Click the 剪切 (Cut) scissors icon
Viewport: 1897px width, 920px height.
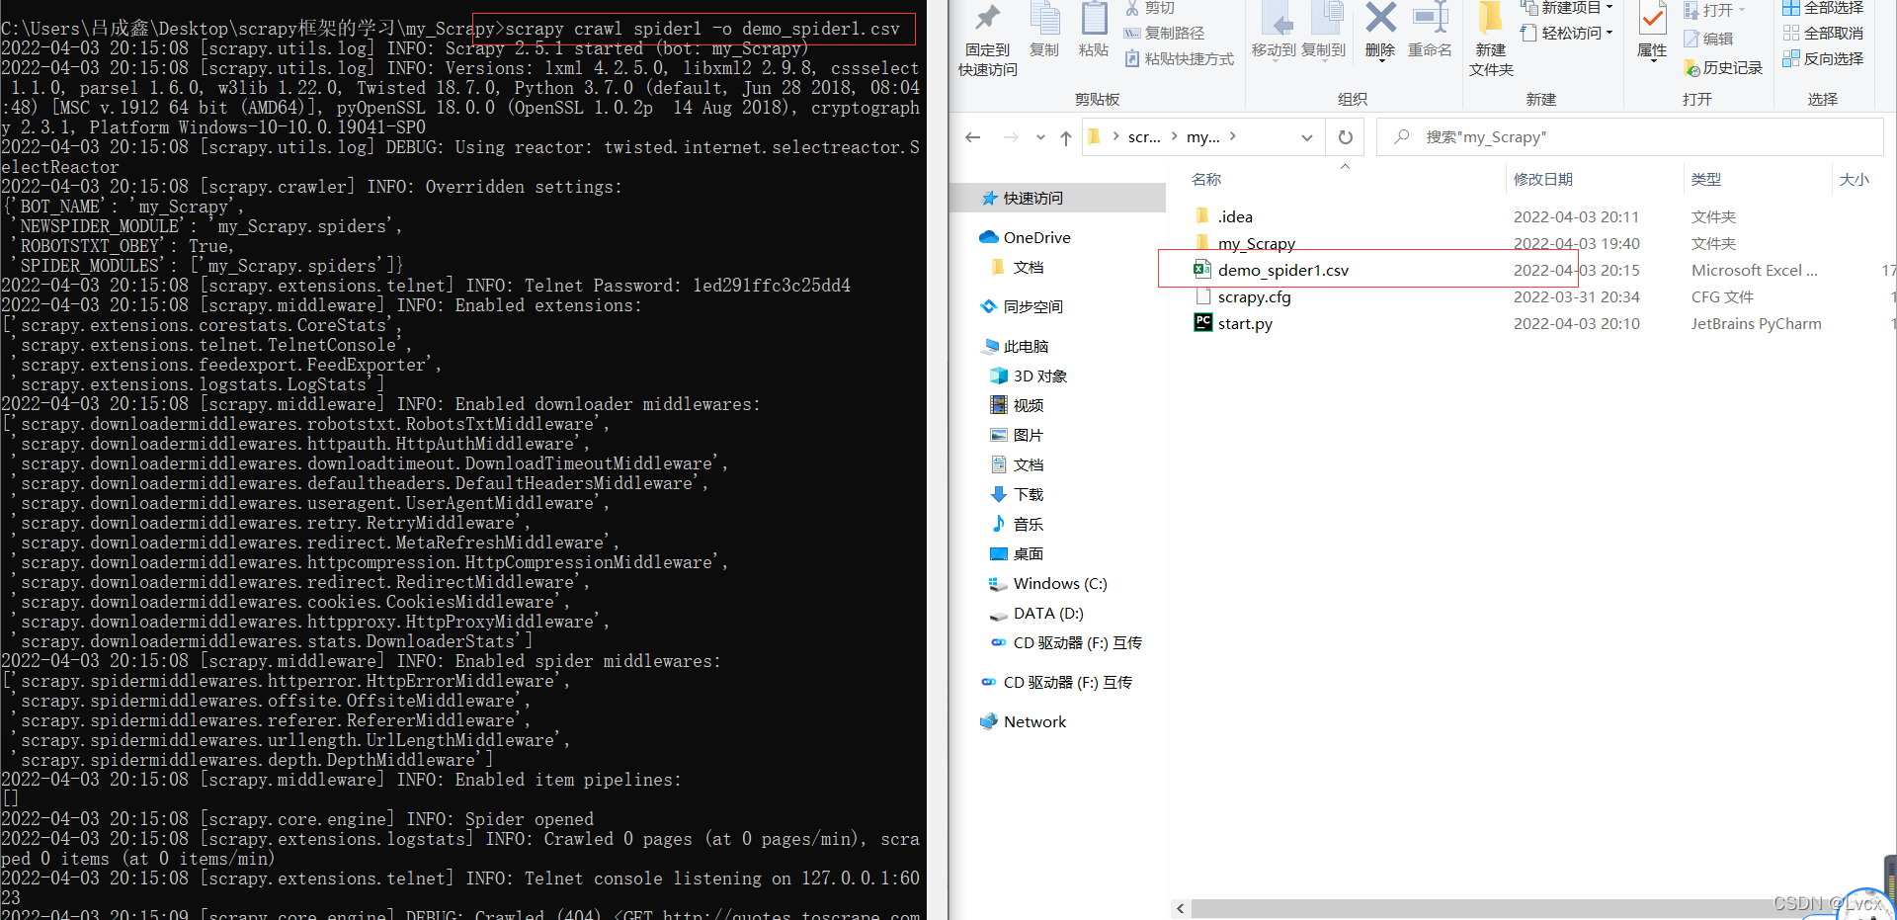point(1132,8)
